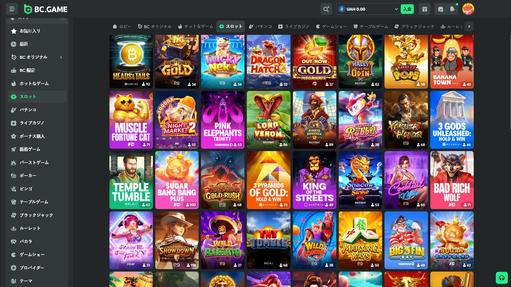Open the Halls of Odin game thumbnail
Screen dimensions: 511x287
click(360, 61)
